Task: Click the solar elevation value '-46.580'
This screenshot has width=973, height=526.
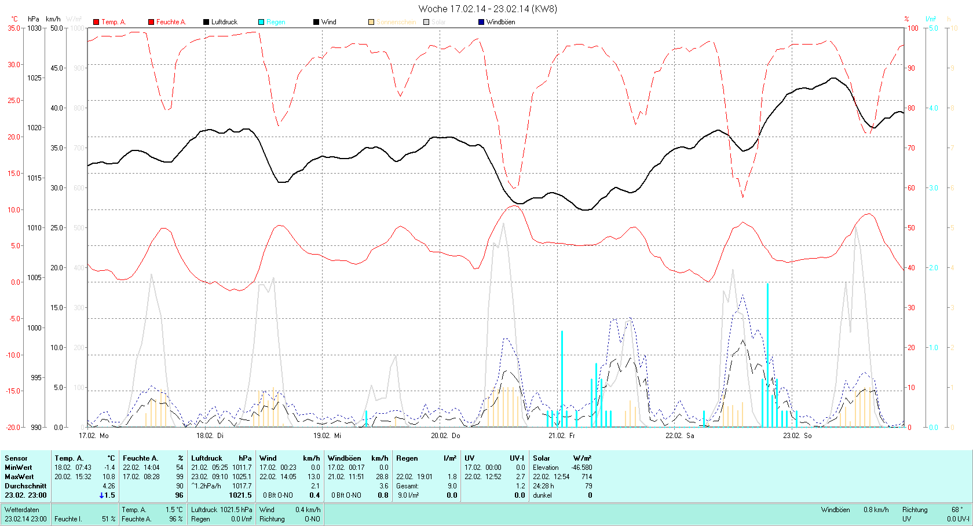Action: (581, 467)
